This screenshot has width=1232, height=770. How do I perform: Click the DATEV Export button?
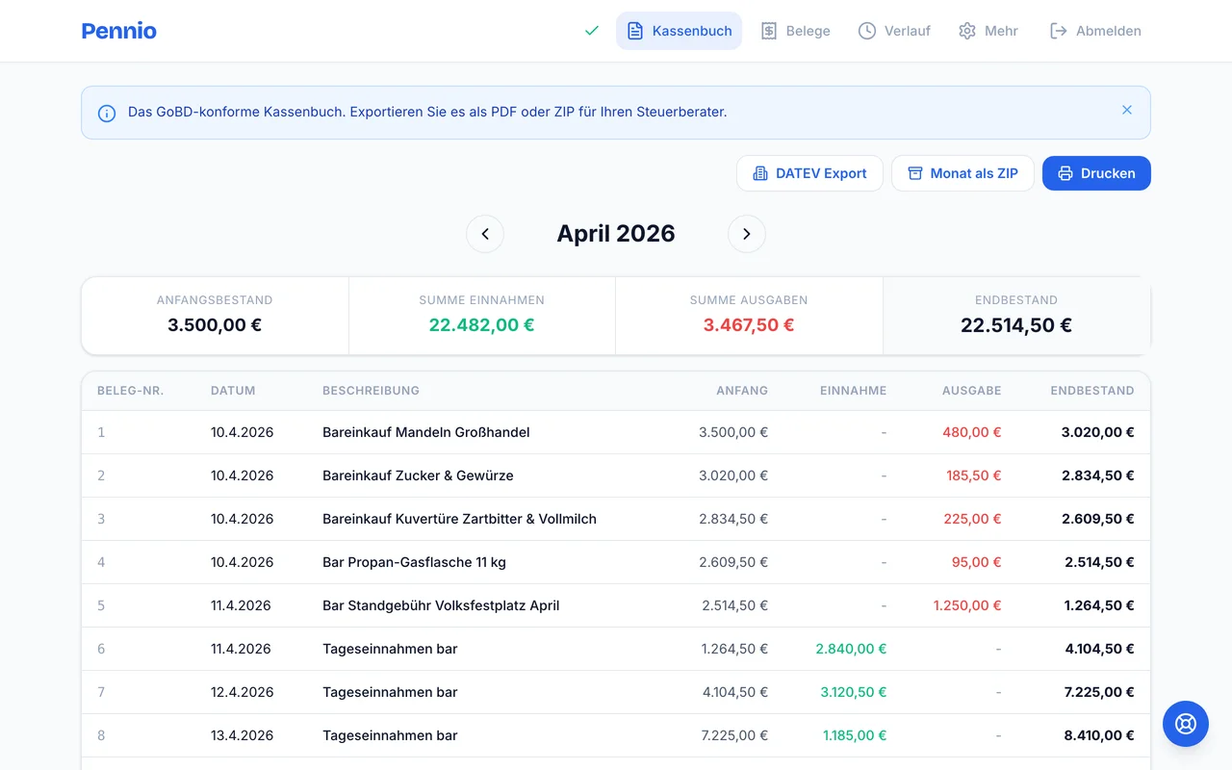[x=809, y=173]
